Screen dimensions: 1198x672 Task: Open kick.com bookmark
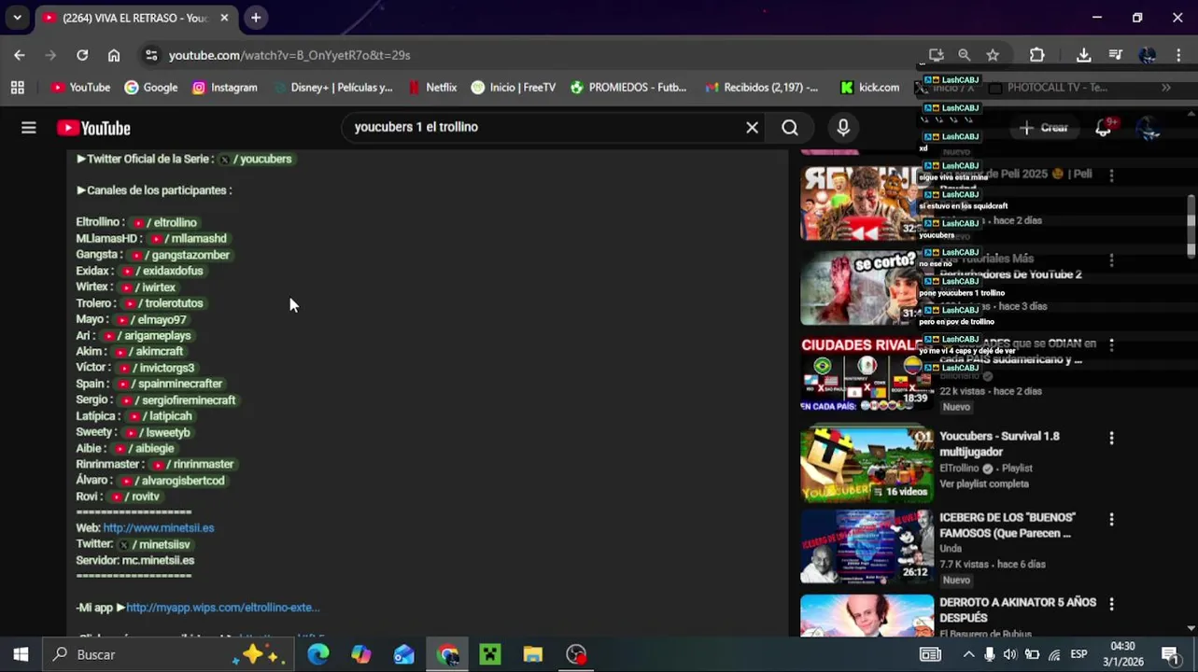(x=869, y=87)
